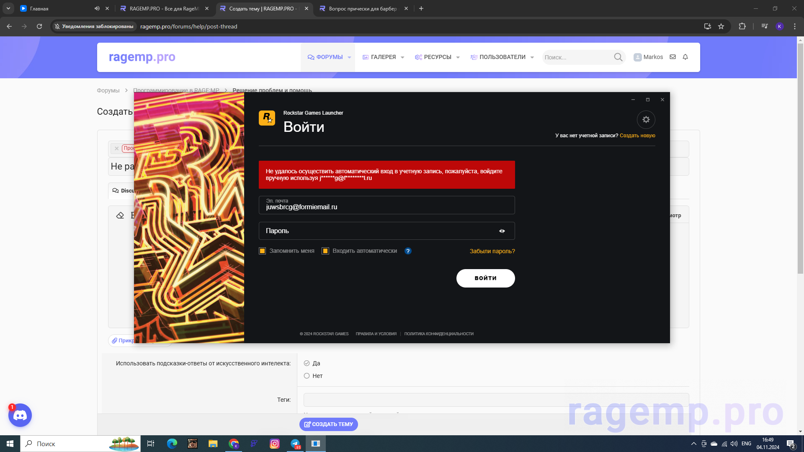Viewport: 804px width, 452px height.
Task: Open the РЕСУРСЫ menu item
Action: [437, 57]
